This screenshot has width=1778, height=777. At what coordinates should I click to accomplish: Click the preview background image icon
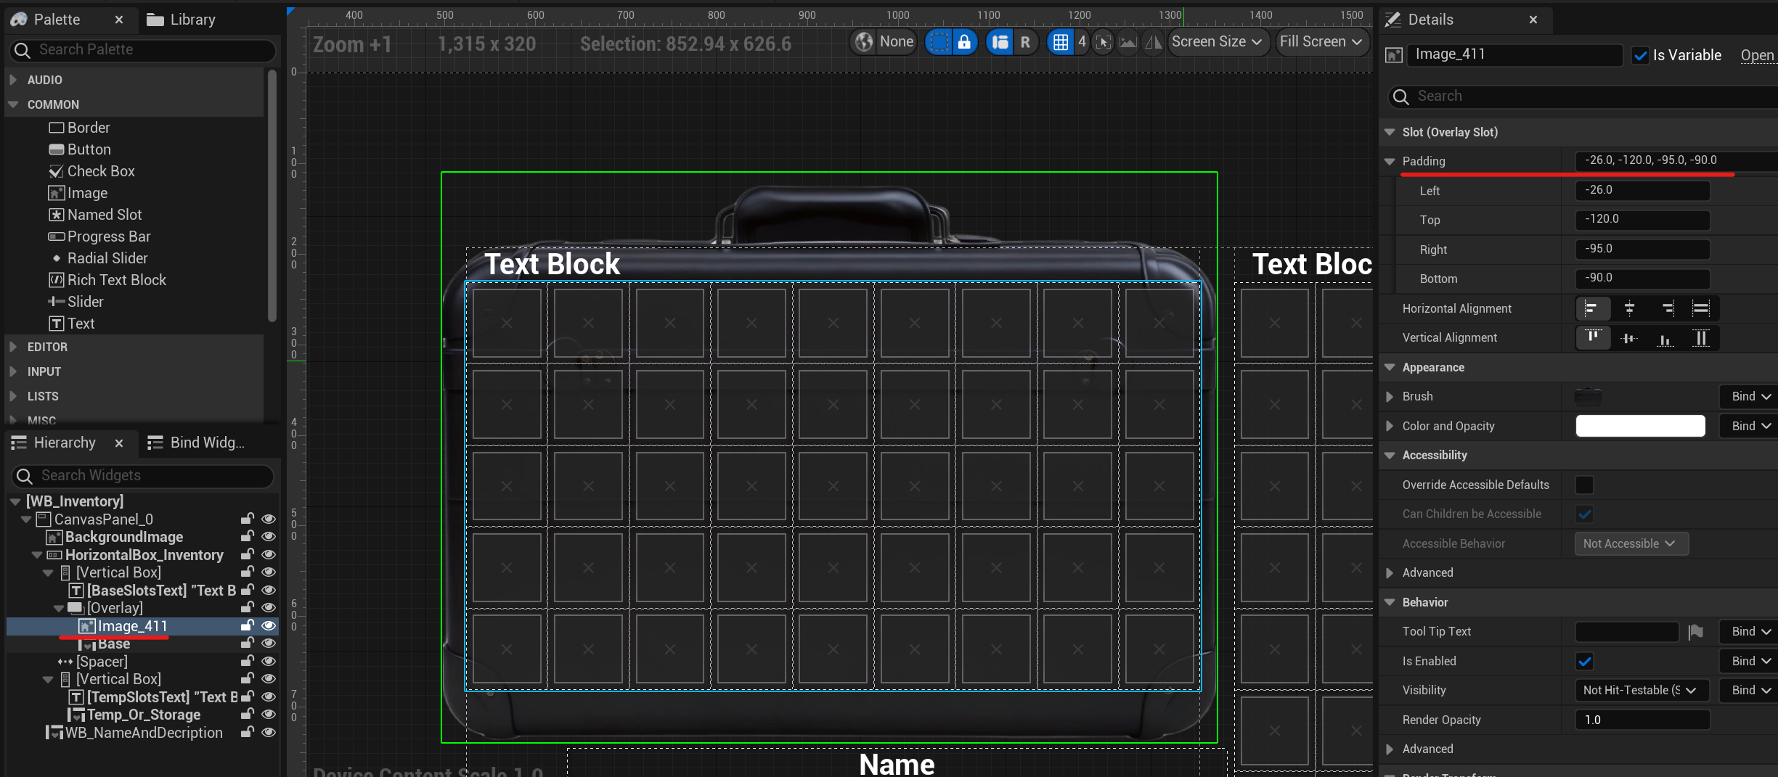1127,42
